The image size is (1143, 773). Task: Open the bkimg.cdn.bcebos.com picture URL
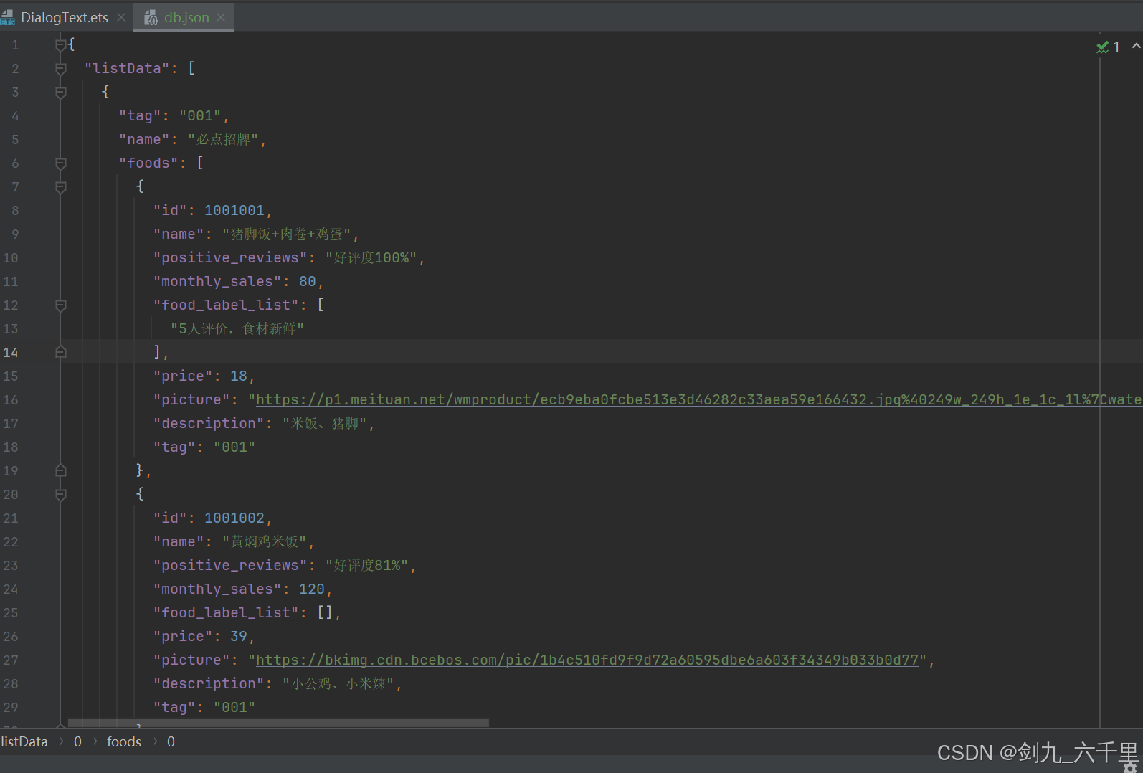(587, 660)
